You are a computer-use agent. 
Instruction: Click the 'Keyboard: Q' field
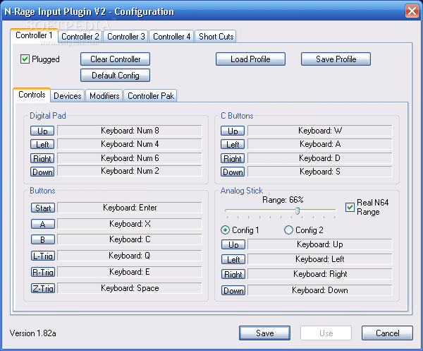point(130,256)
